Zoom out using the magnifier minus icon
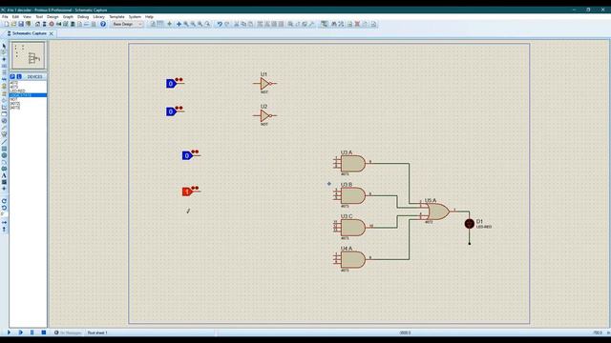The width and height of the screenshot is (611, 343). pos(193,24)
